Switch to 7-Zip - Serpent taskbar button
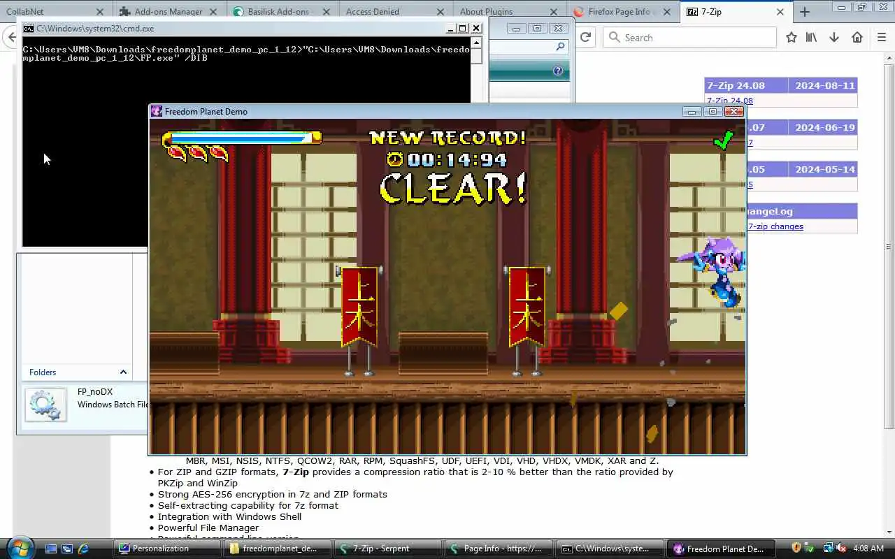The width and height of the screenshot is (895, 559). point(389,549)
